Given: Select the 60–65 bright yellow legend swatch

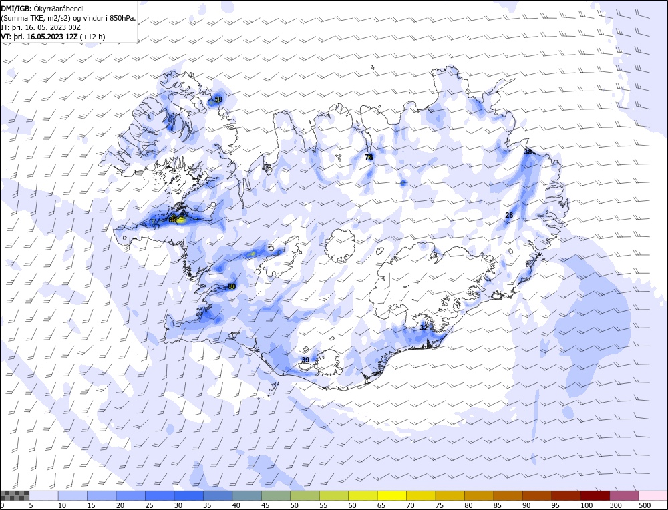Looking at the screenshot, I should (363, 495).
